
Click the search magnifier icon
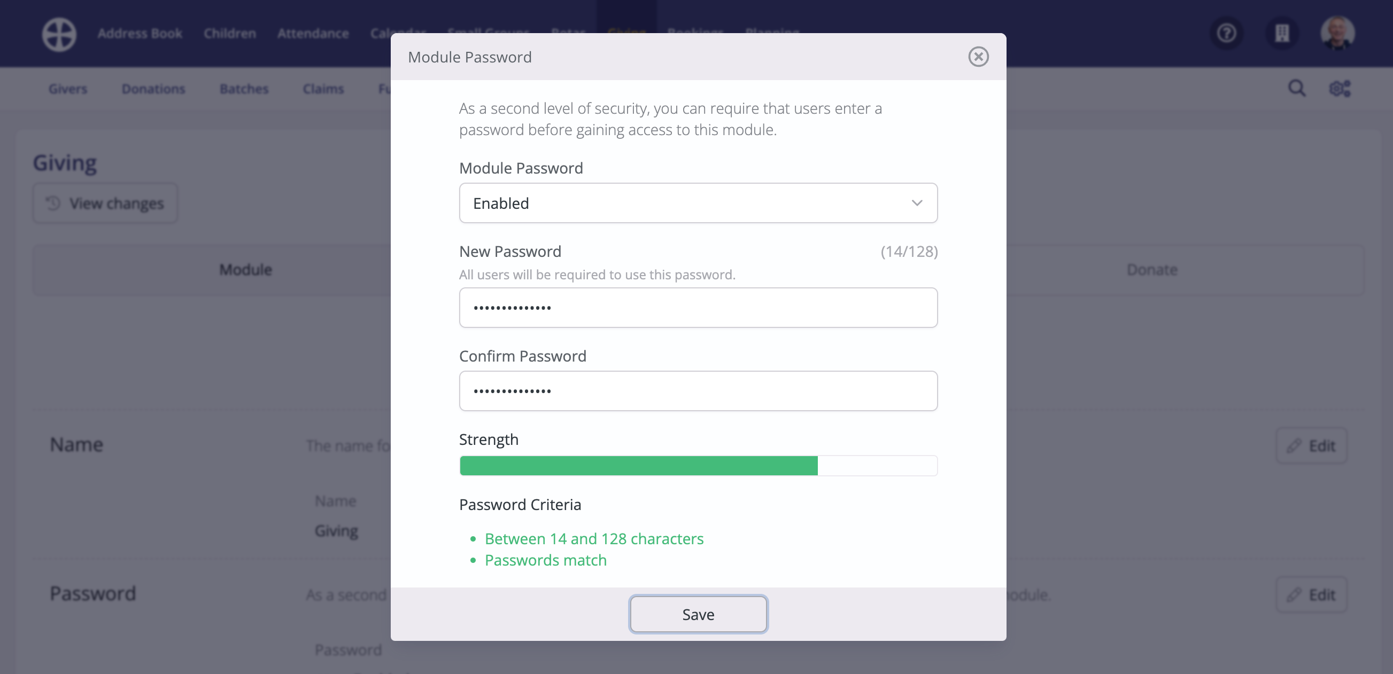tap(1296, 89)
